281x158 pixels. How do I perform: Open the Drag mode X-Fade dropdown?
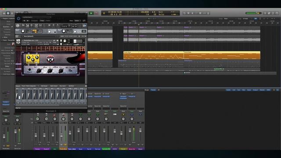247,18
